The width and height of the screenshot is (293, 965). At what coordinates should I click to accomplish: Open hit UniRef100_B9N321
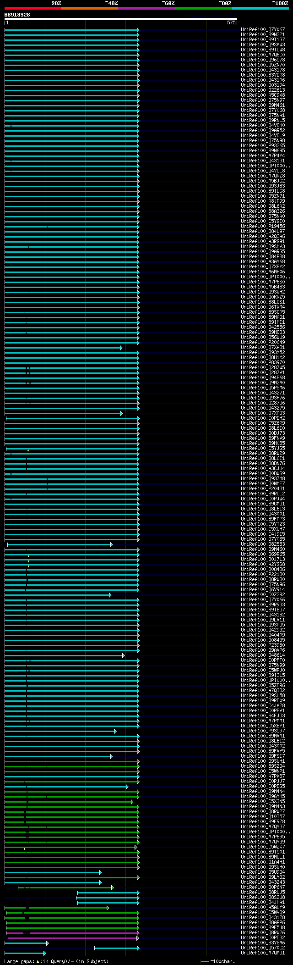point(263,35)
